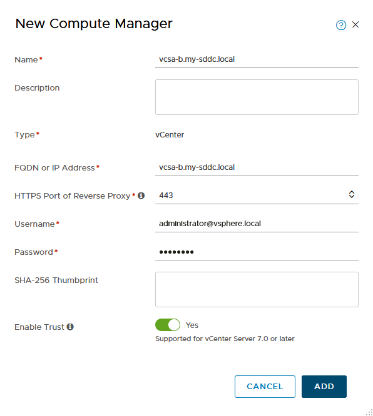
Task: Decrease HTTPS port using stepper down arrow
Action: point(352,196)
